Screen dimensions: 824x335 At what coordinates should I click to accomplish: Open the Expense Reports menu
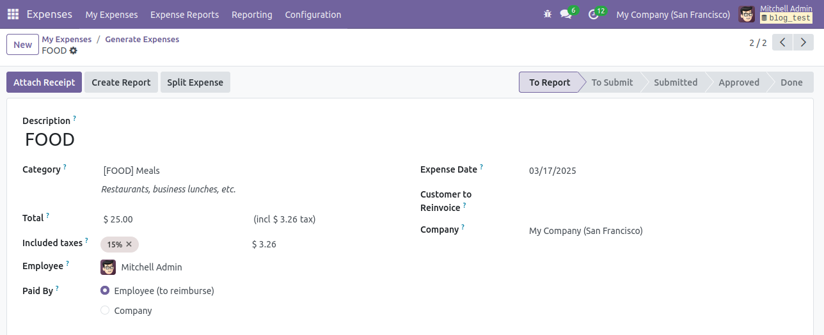(184, 14)
